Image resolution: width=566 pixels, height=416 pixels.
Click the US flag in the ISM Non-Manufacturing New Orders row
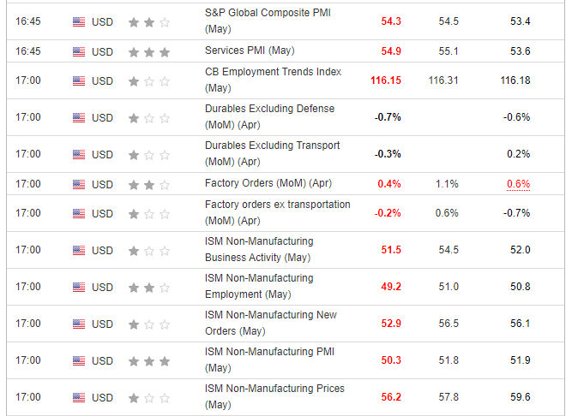pyautogui.click(x=79, y=324)
